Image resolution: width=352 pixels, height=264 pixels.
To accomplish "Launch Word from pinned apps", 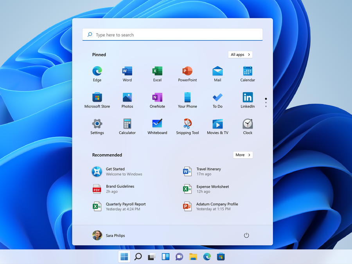I will tap(127, 74).
